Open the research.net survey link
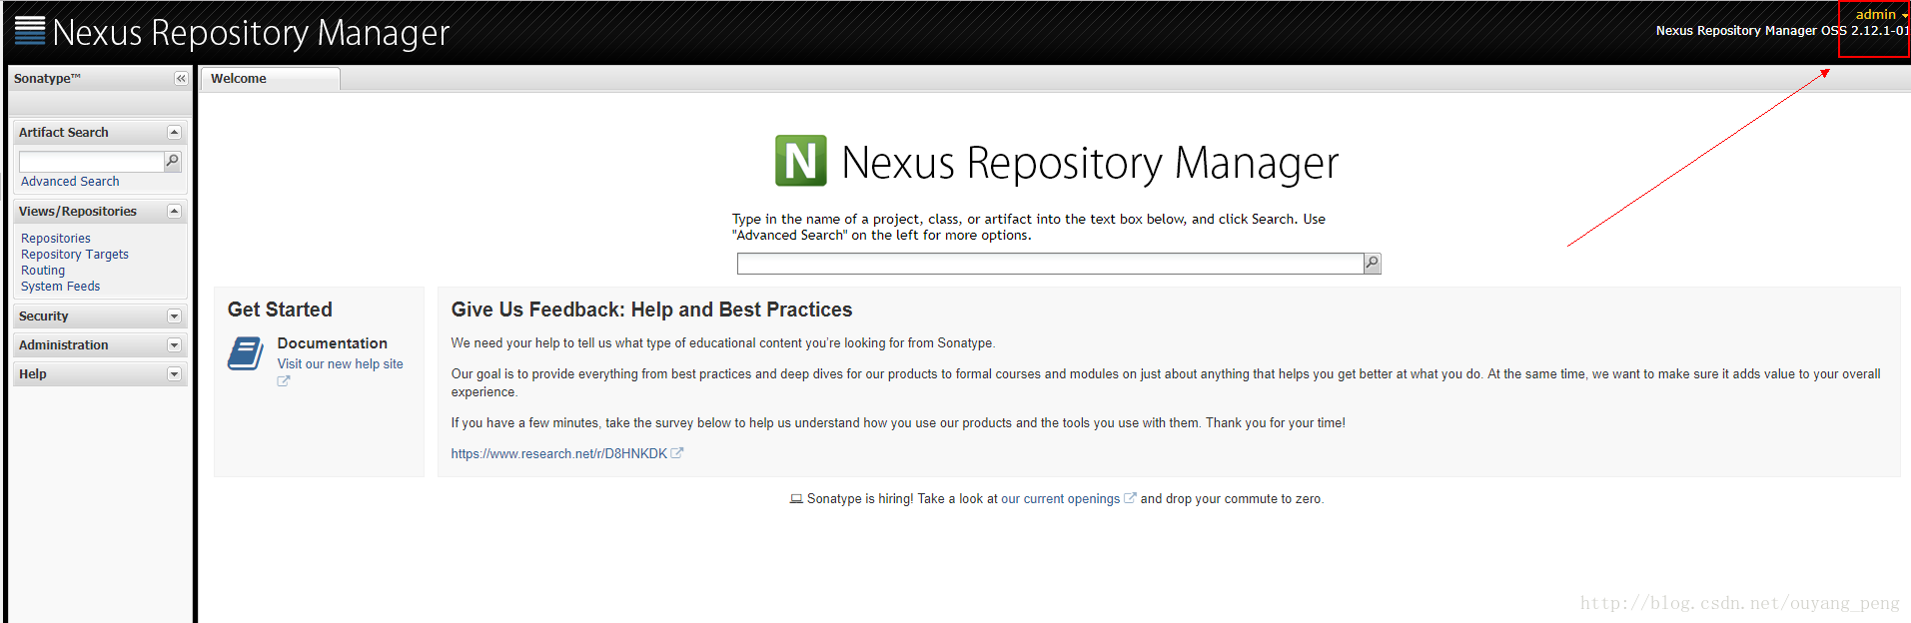1911x623 pixels. tap(558, 454)
